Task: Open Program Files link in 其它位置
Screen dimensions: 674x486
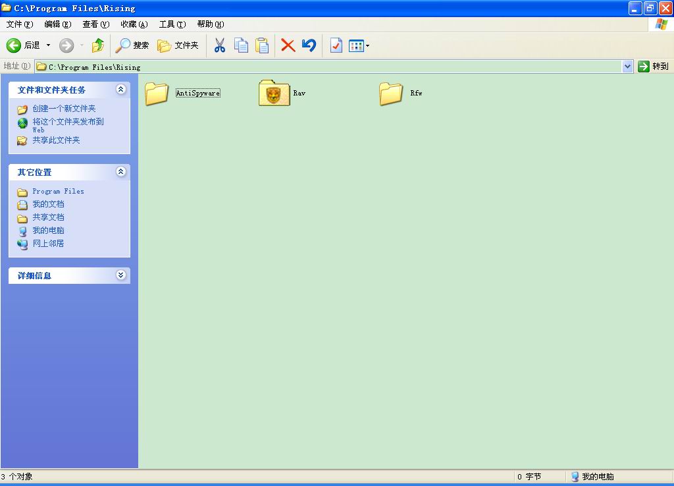Action: click(x=58, y=192)
